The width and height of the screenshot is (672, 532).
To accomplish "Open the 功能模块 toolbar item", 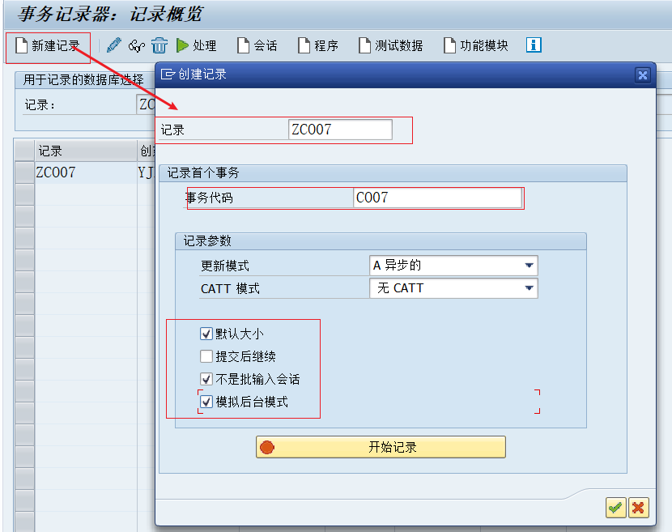I will 476,45.
